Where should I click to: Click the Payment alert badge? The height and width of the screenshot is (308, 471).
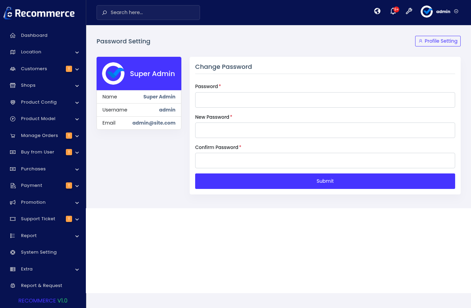69,185
